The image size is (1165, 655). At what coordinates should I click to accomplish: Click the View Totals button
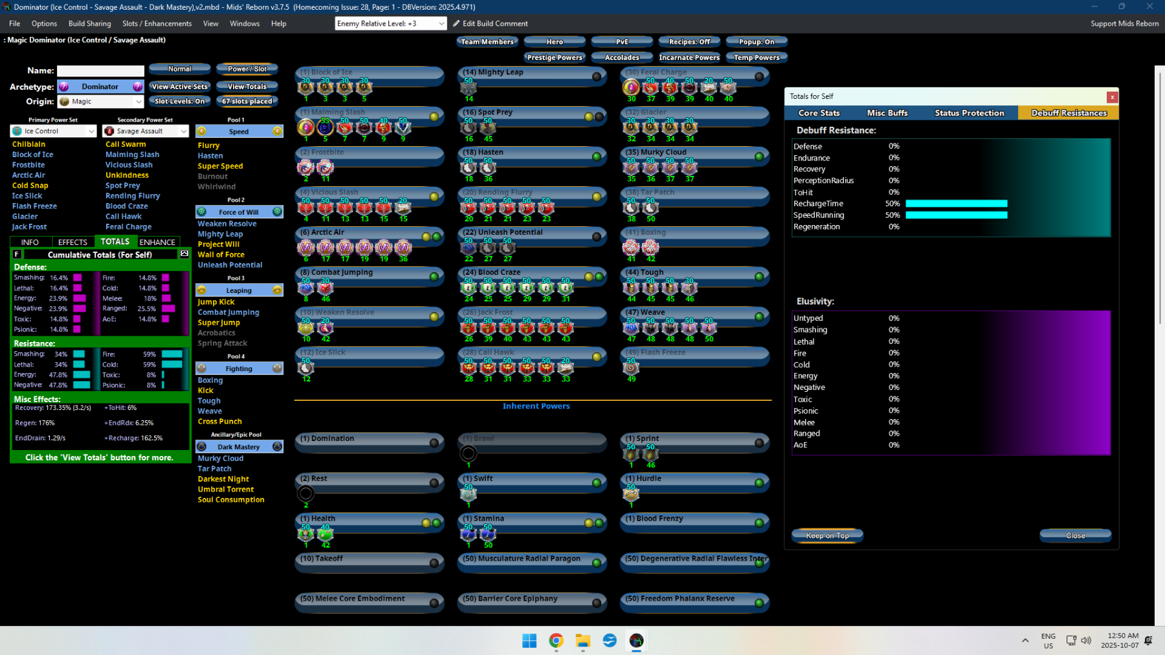click(x=247, y=87)
